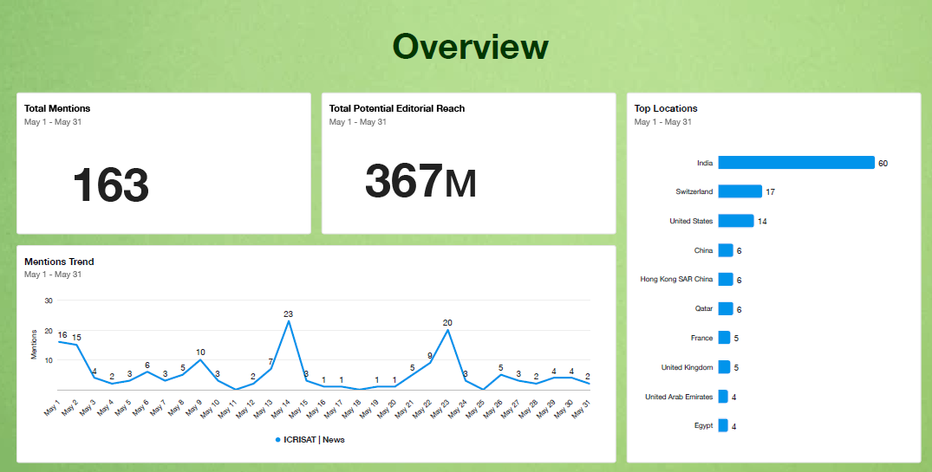Select the Qatar bar in Top Locations
The image size is (932, 472).
pos(725,309)
